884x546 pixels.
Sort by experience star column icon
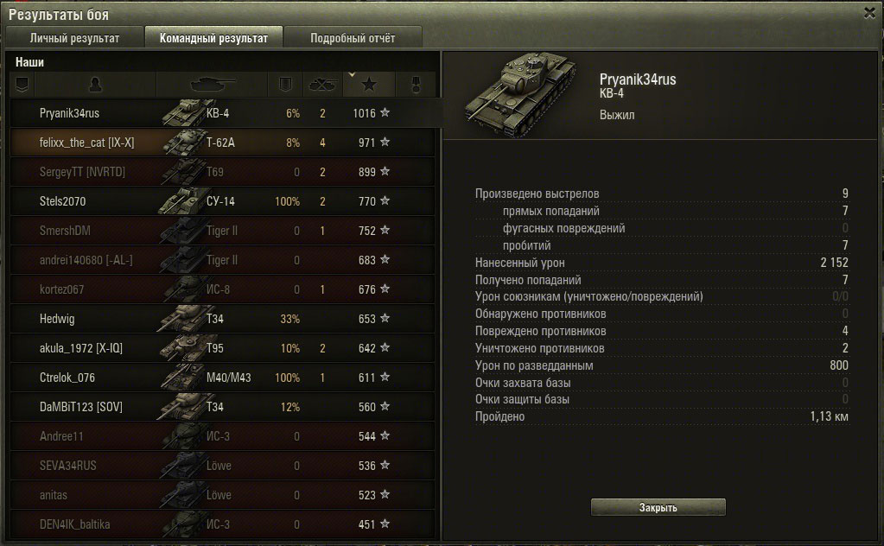pyautogui.click(x=369, y=85)
